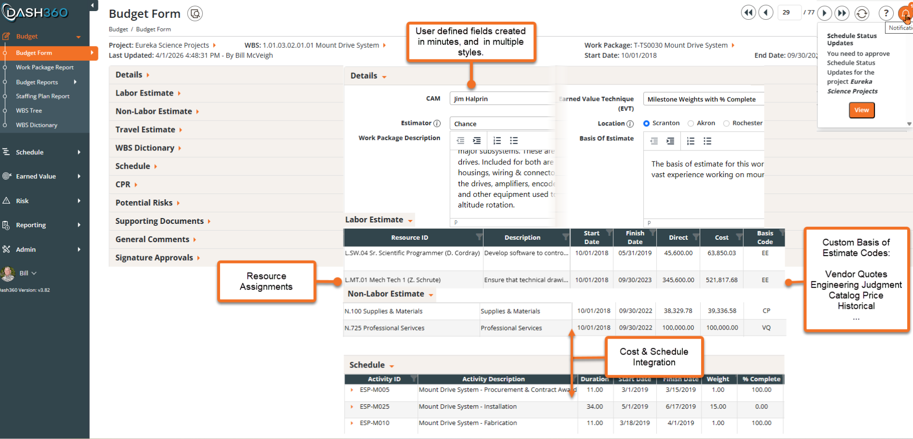Open Staffing Plan Report
913x439 pixels.
tap(42, 96)
